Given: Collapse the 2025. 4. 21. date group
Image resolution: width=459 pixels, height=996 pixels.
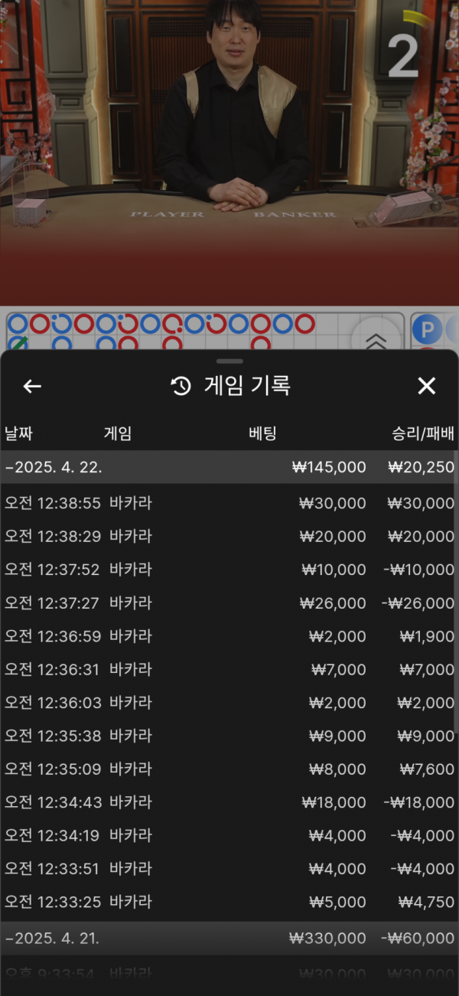Looking at the screenshot, I should pos(52,938).
